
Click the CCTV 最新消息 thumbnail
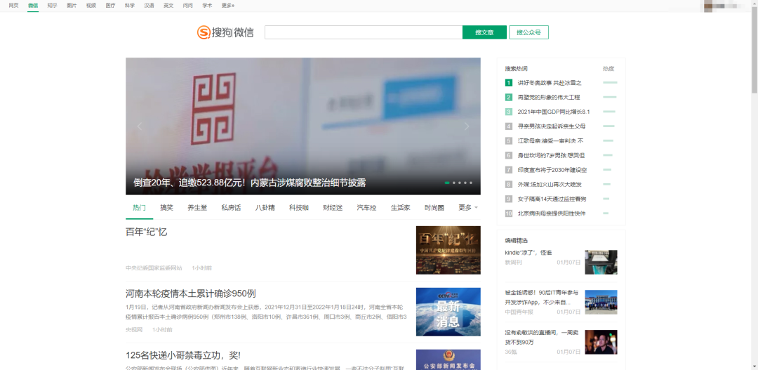click(448, 312)
